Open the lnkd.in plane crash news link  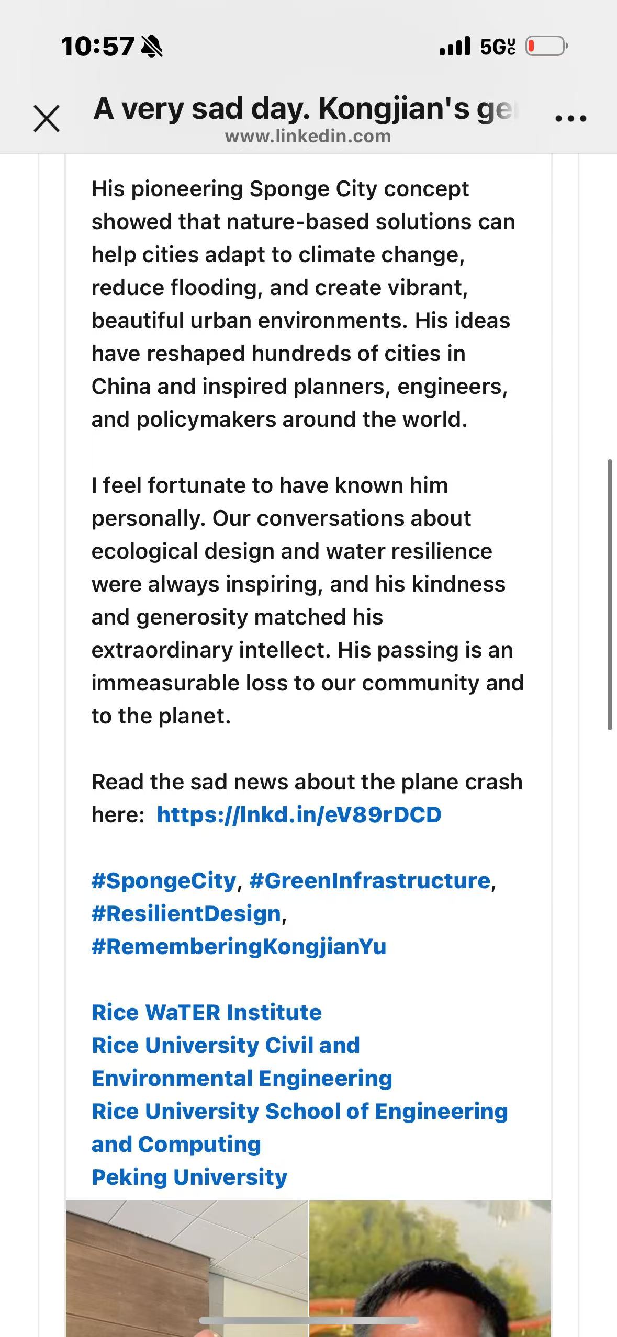(x=299, y=815)
